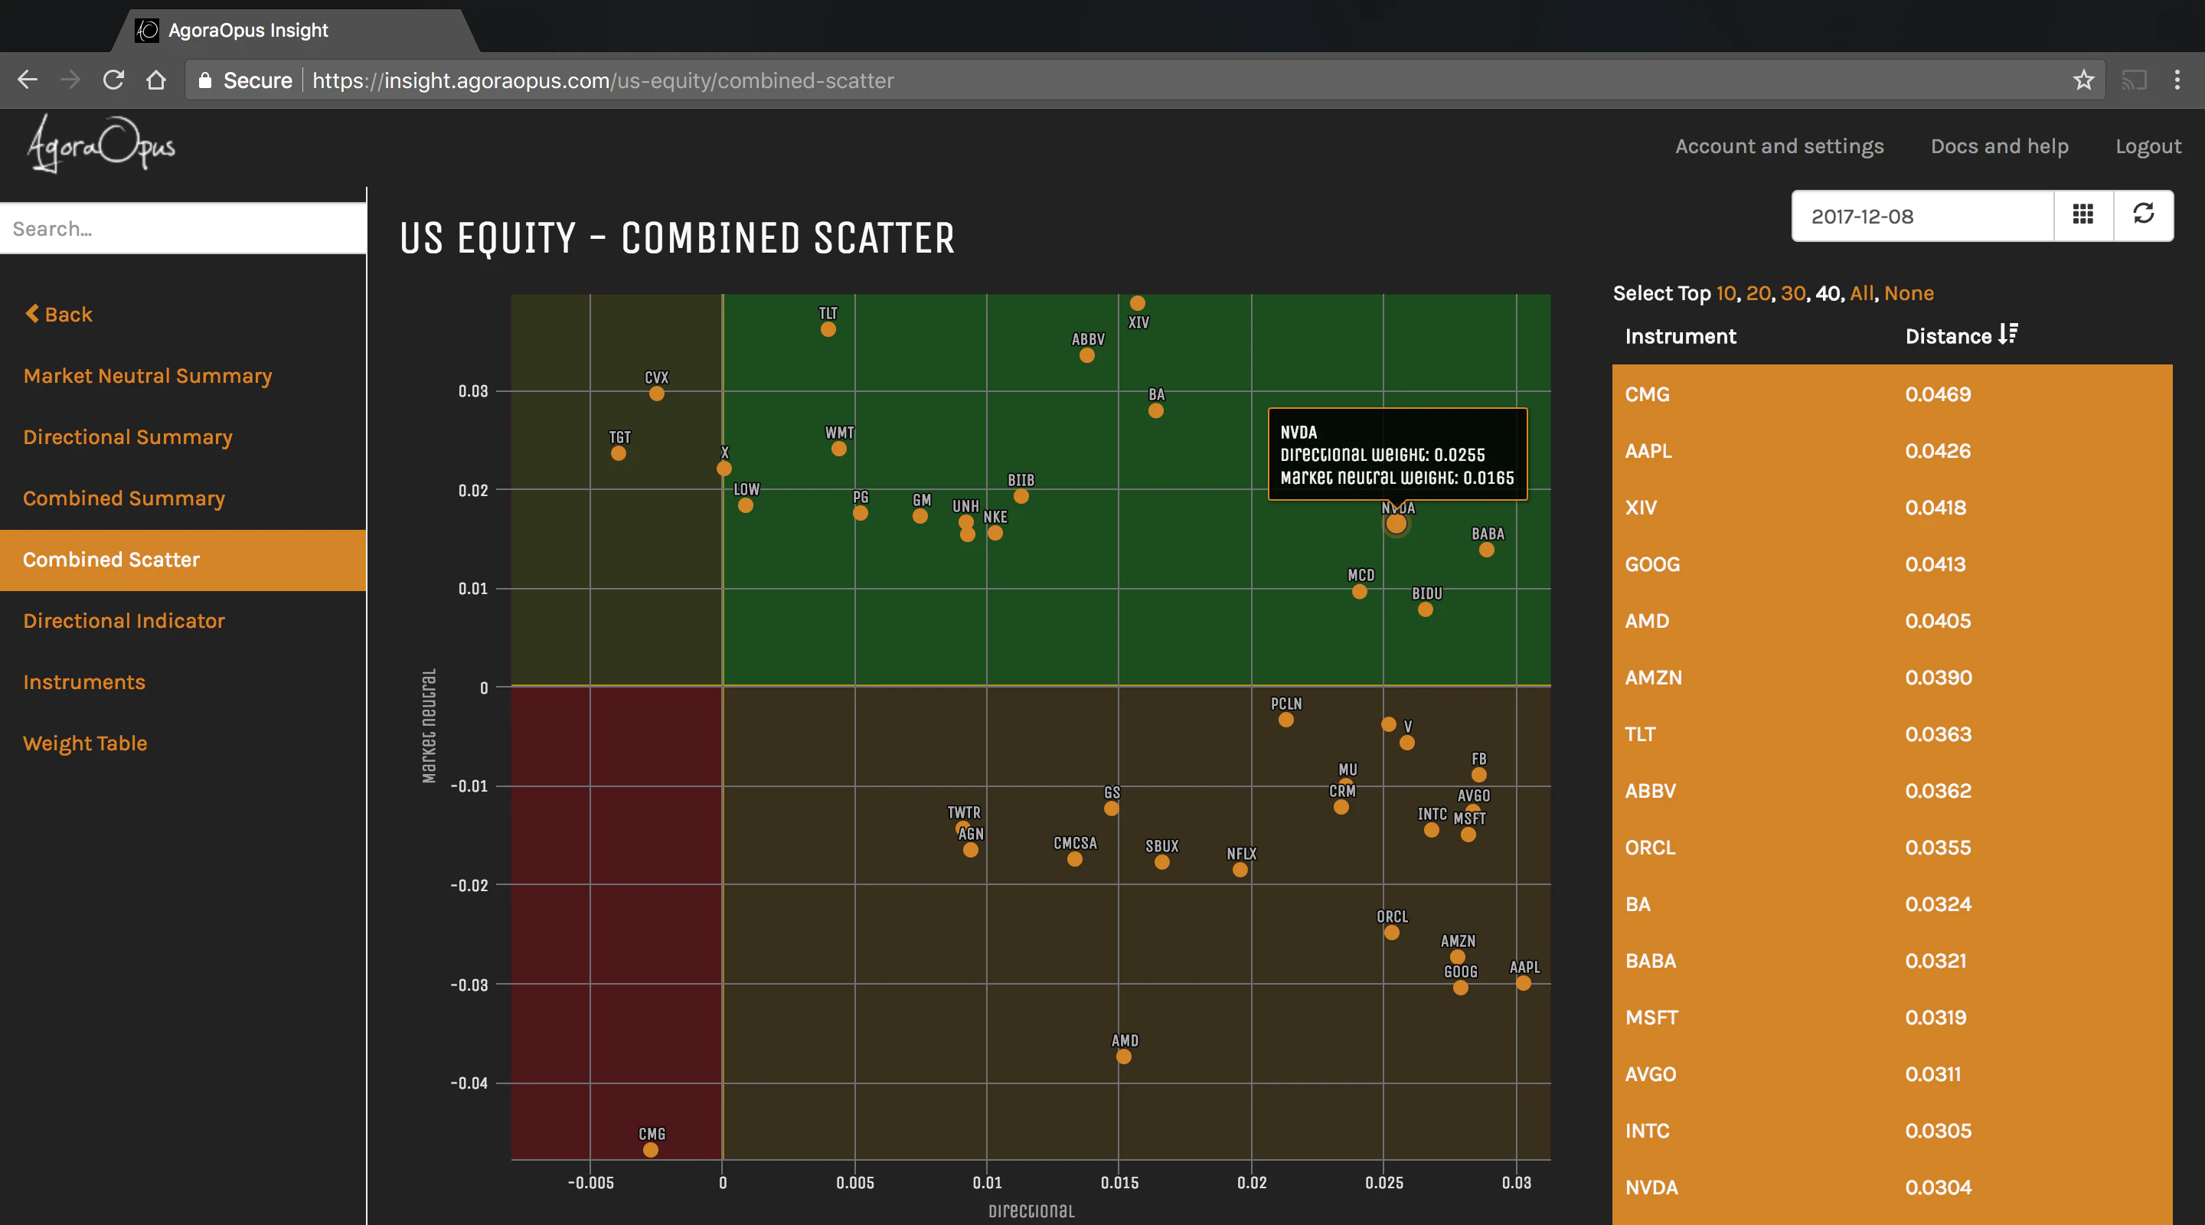Reload the page with the refresh icon
The width and height of the screenshot is (2205, 1225).
(113, 80)
